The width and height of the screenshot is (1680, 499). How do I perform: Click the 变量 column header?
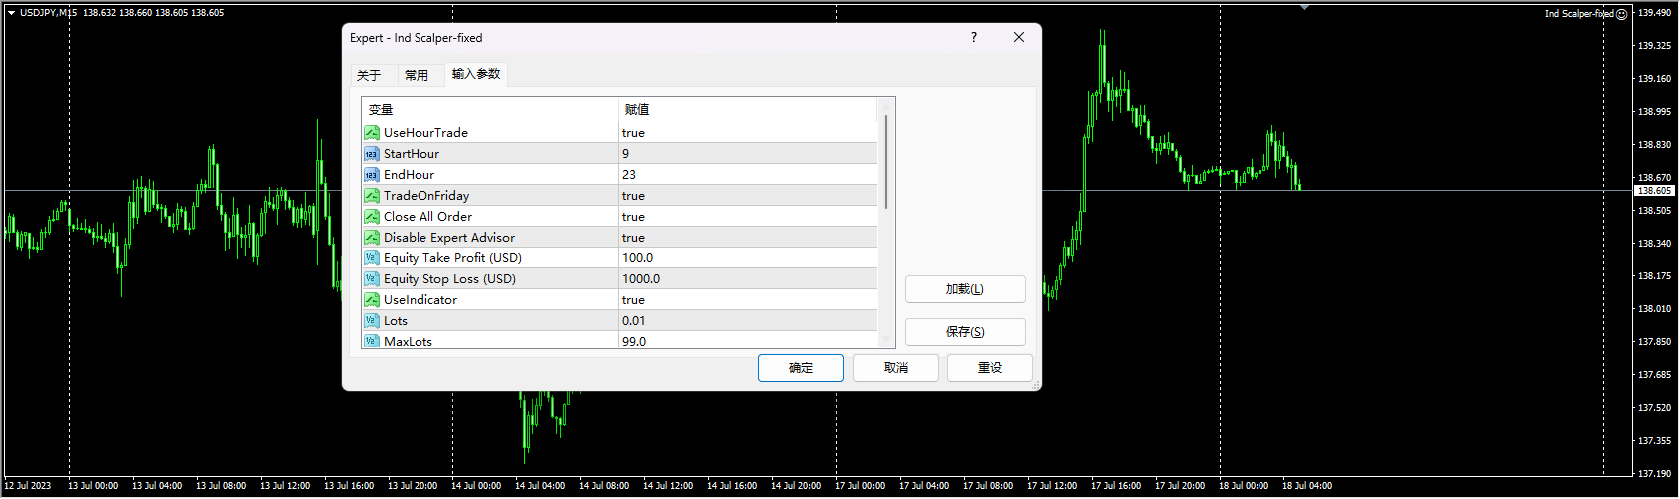[x=490, y=109]
